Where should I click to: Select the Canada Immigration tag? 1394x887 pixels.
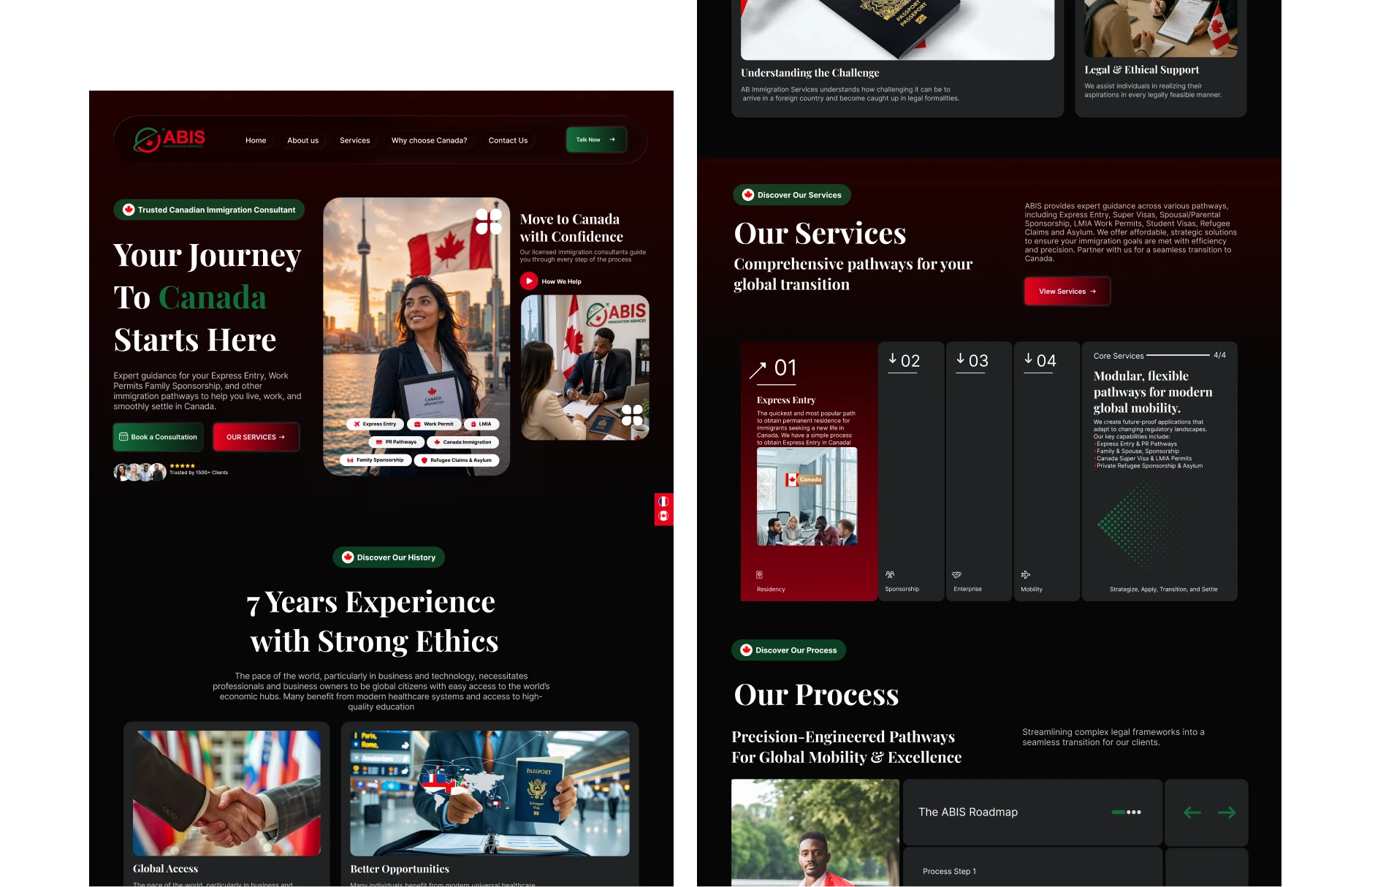(x=463, y=442)
